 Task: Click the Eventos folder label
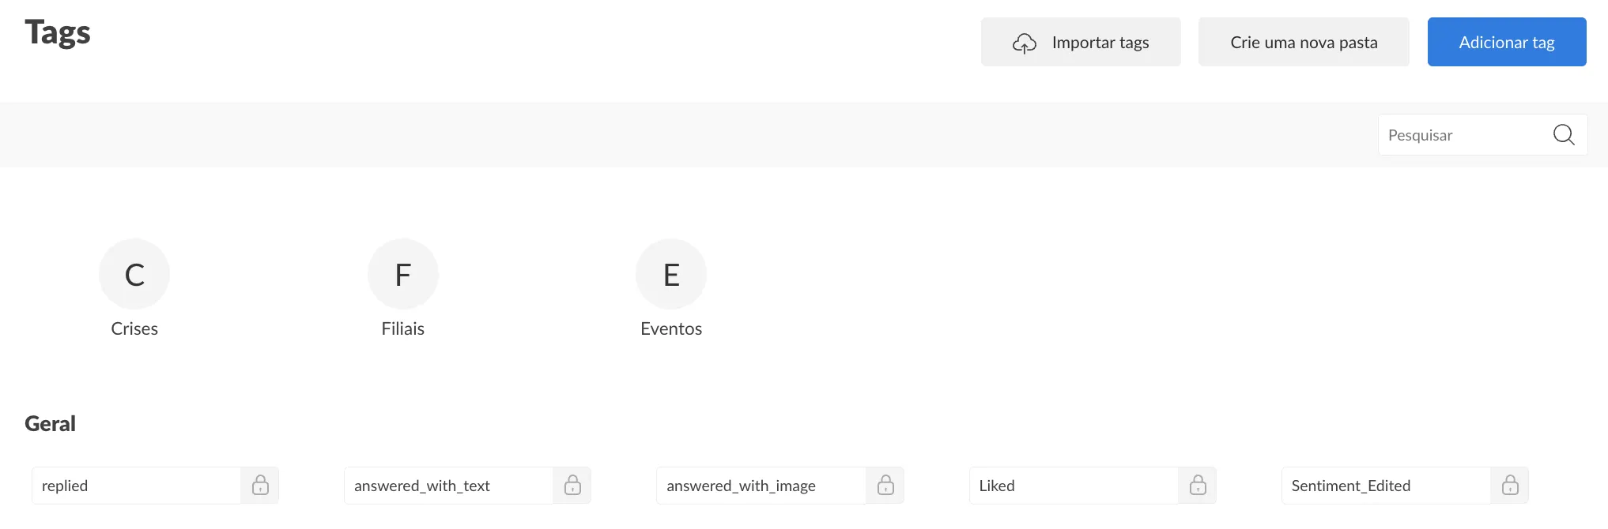click(671, 329)
